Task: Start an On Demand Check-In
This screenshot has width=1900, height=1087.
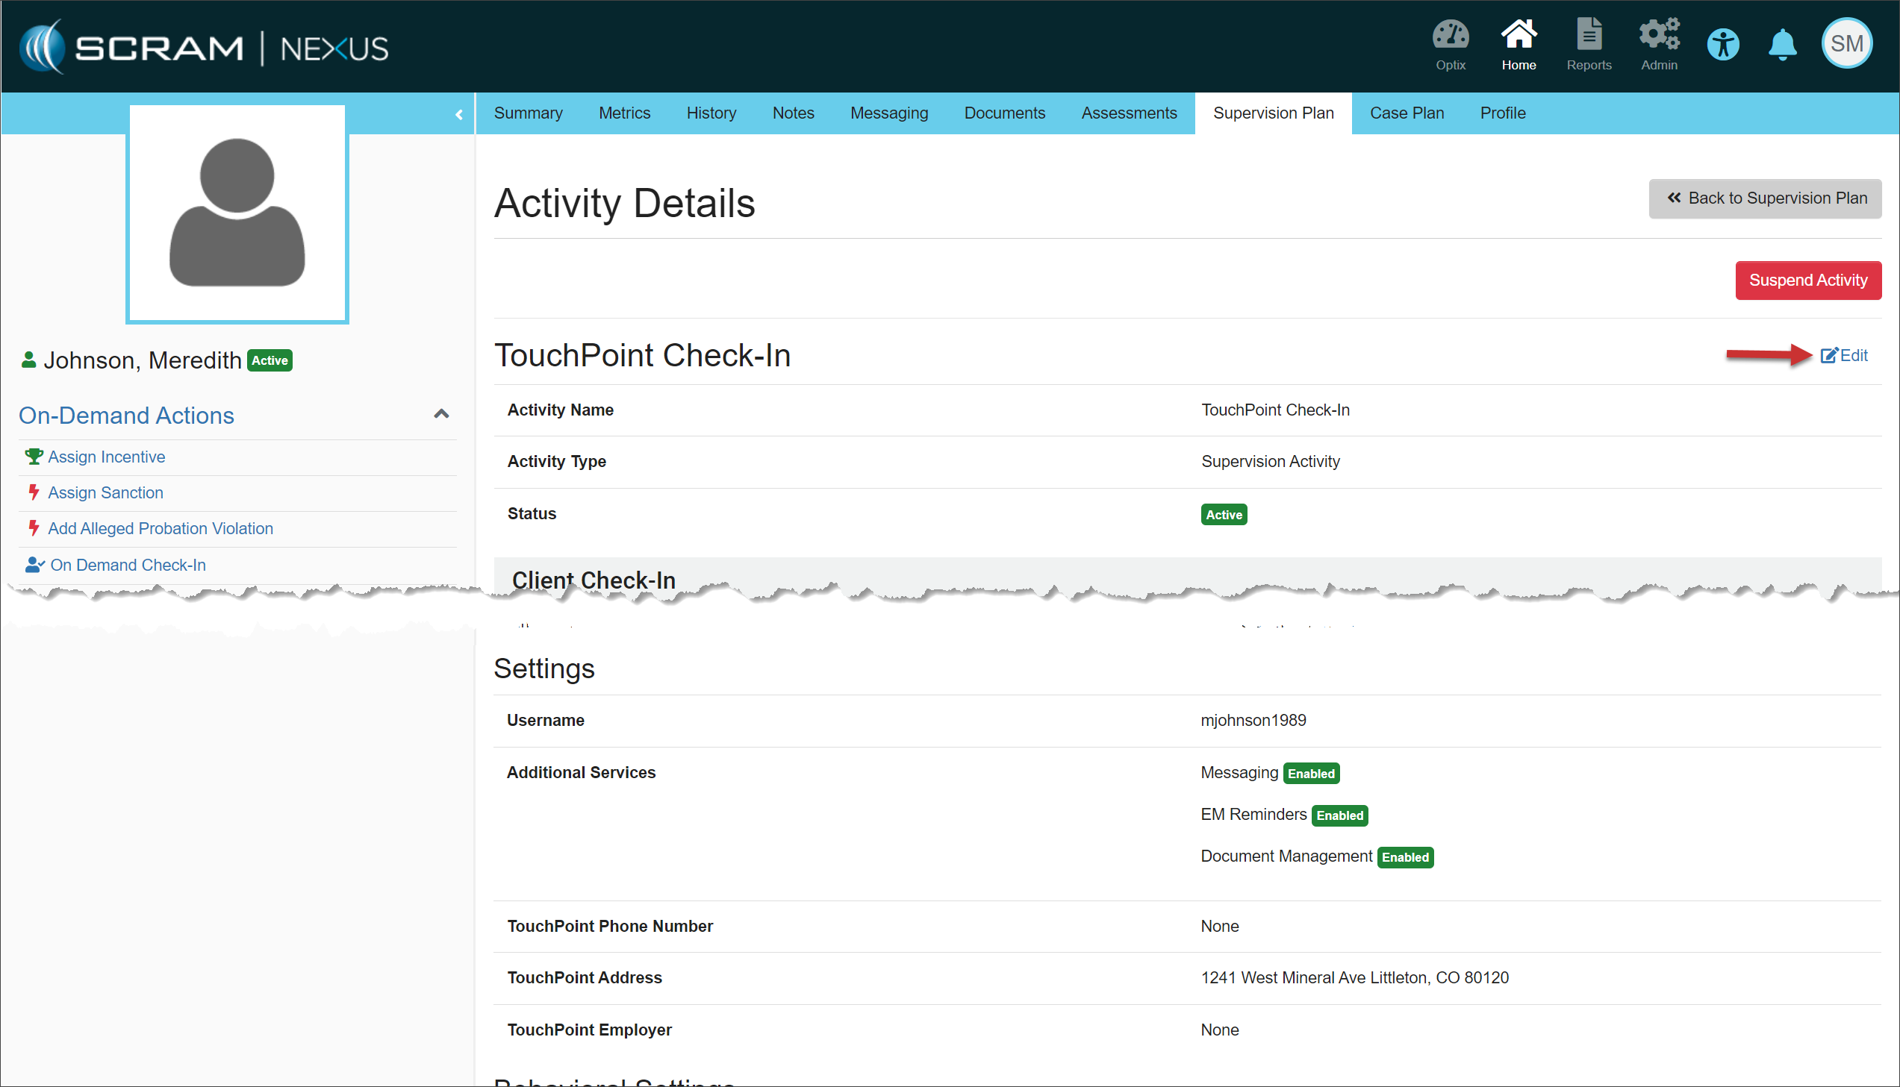Action: coord(128,566)
